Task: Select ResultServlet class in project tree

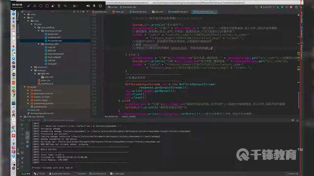Action: 53,41
